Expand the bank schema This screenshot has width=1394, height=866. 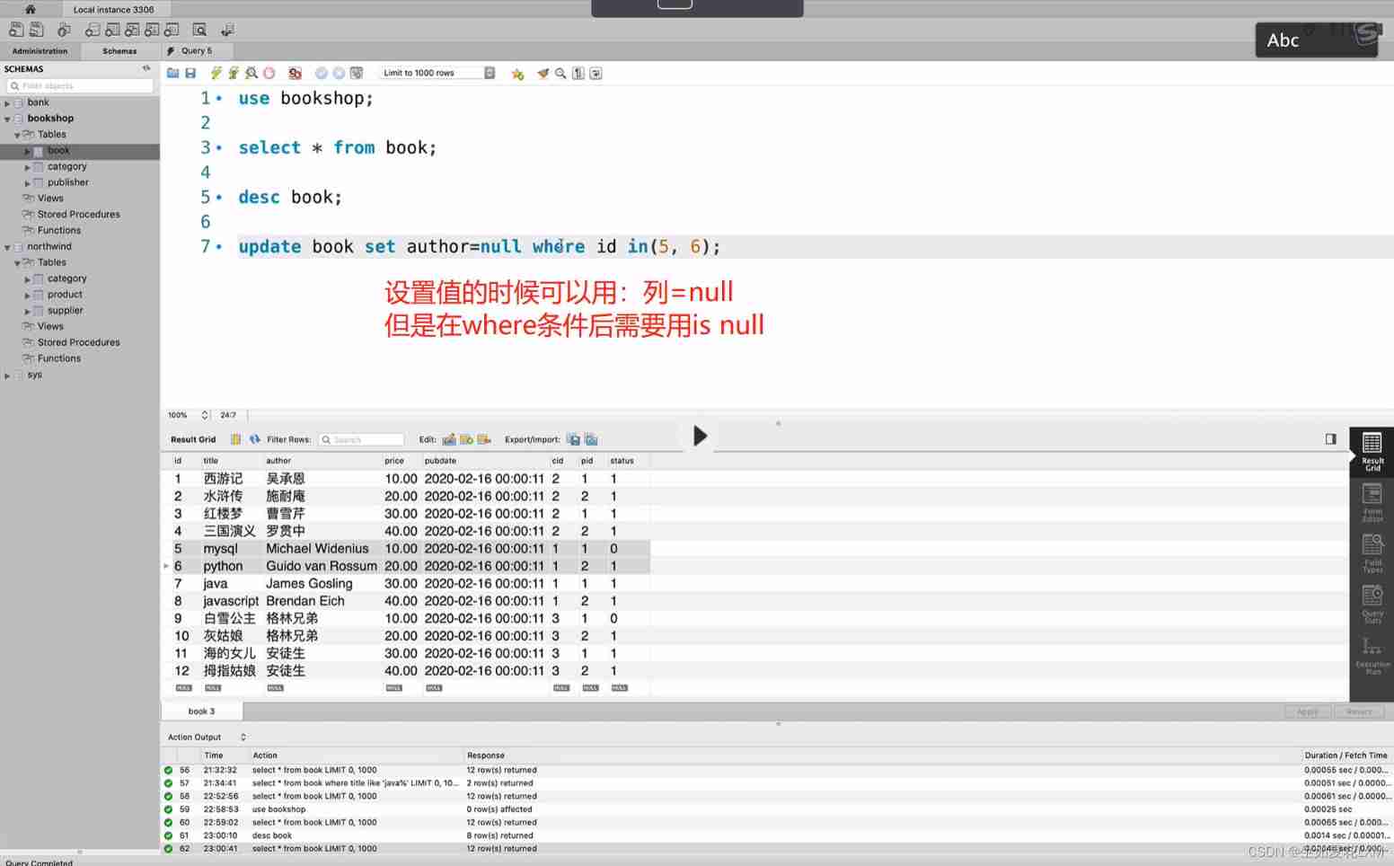click(x=7, y=103)
